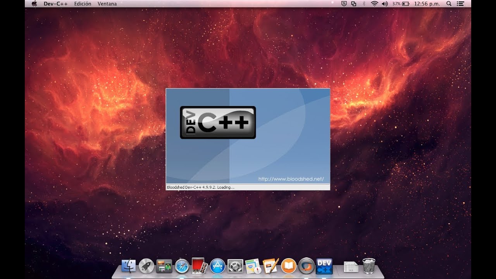Viewport: 496px width, 279px height.
Task: Click the Dev-C++ icon in Dock
Action: [324, 266]
